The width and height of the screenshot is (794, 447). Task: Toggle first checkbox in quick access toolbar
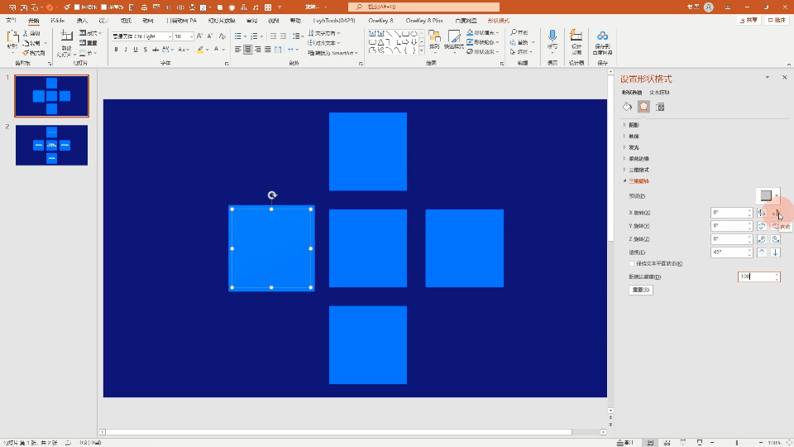[x=77, y=7]
